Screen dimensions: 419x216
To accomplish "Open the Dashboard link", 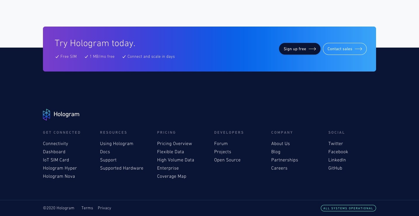I will pyautogui.click(x=54, y=151).
